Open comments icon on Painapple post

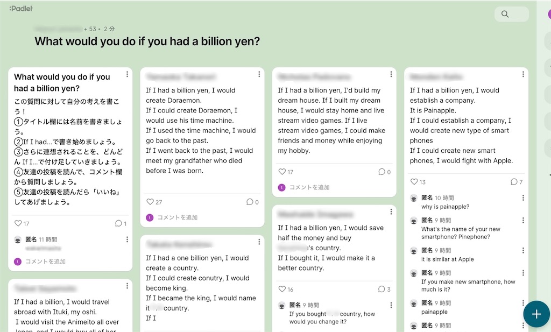514,182
